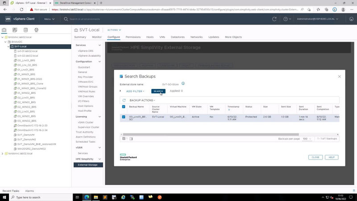Collapse the Configuration section
357x201 pixels.
[100, 62]
